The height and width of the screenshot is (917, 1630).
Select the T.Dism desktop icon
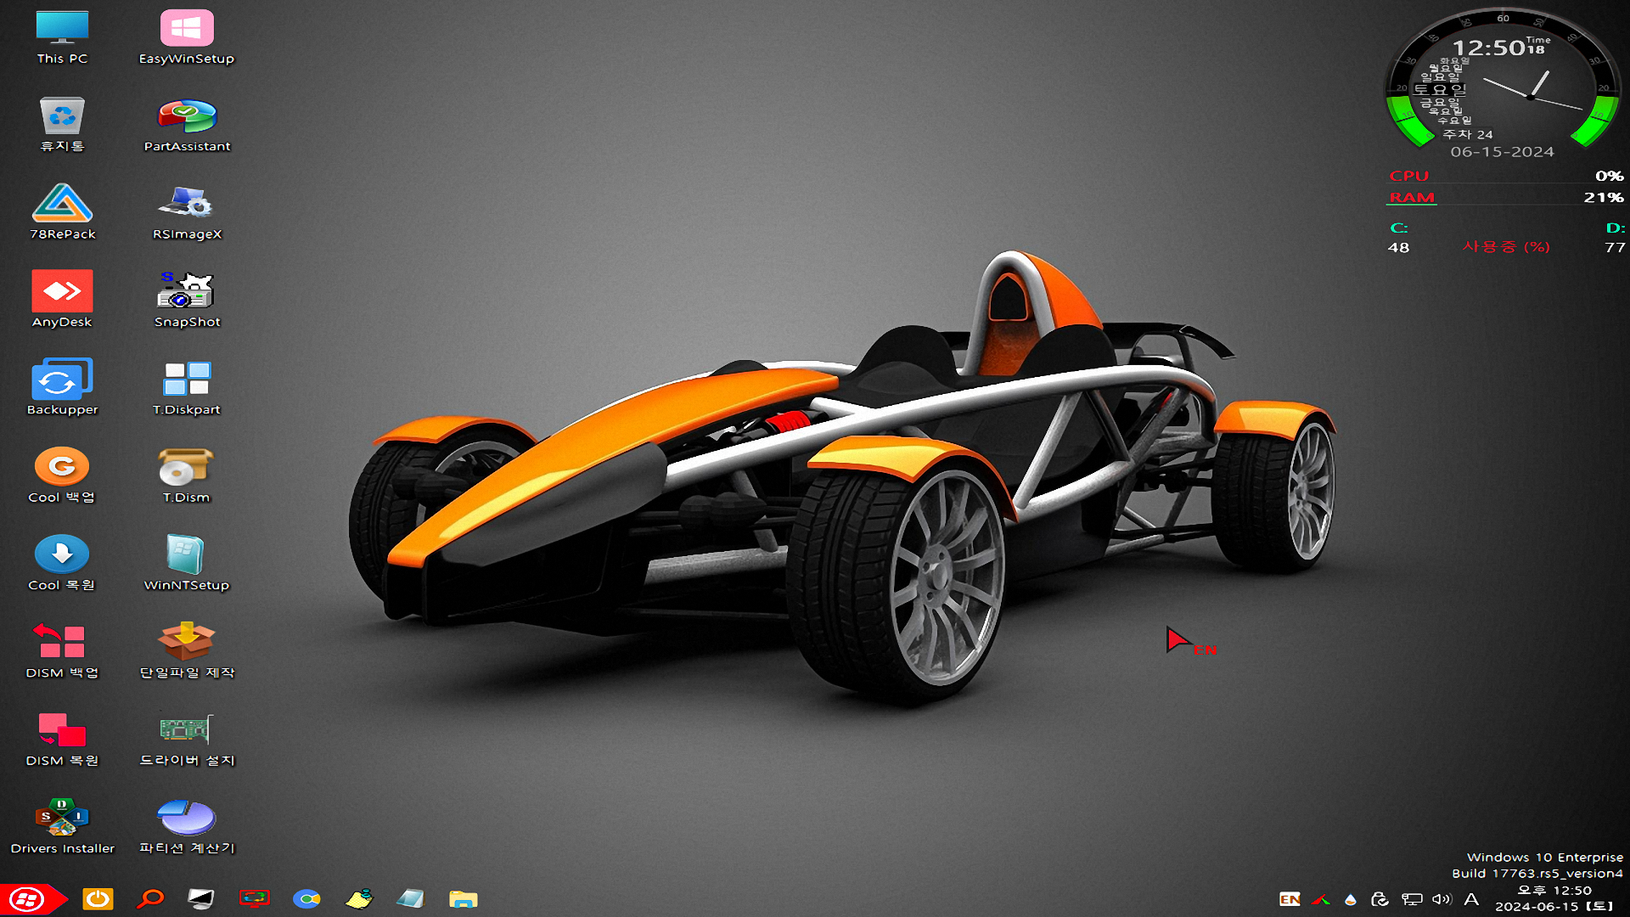pos(187,475)
